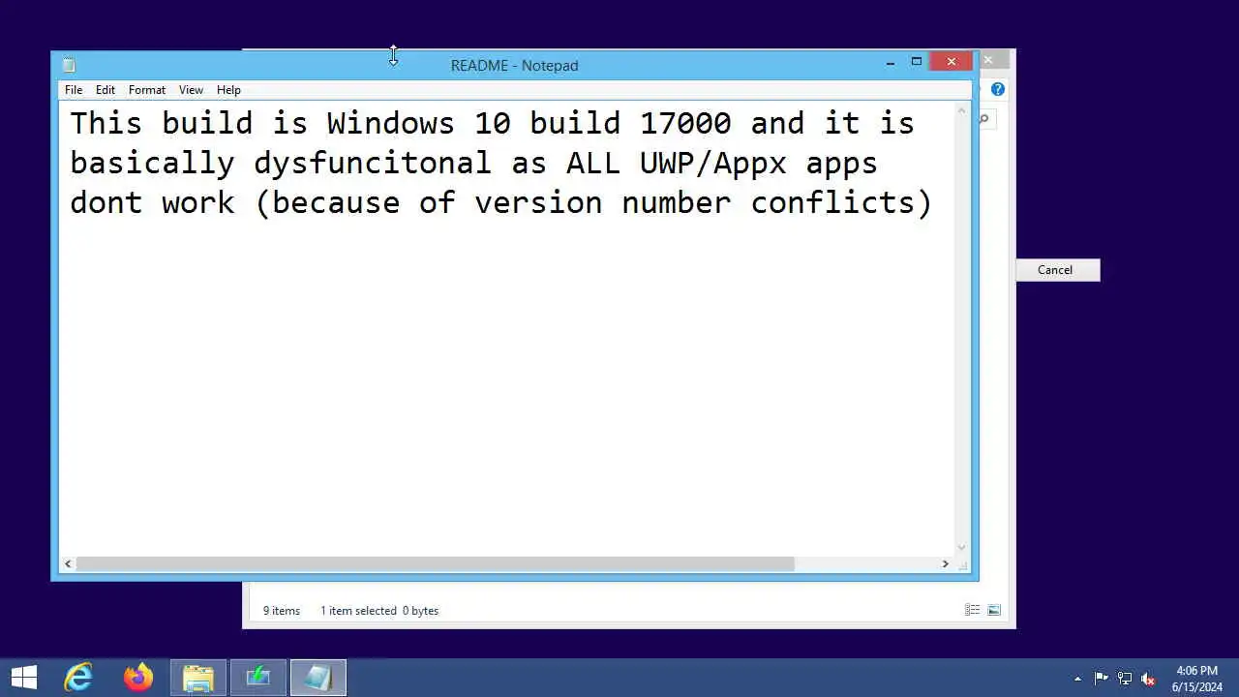Close the background Explorer window
The image size is (1239, 697).
pyautogui.click(x=988, y=61)
